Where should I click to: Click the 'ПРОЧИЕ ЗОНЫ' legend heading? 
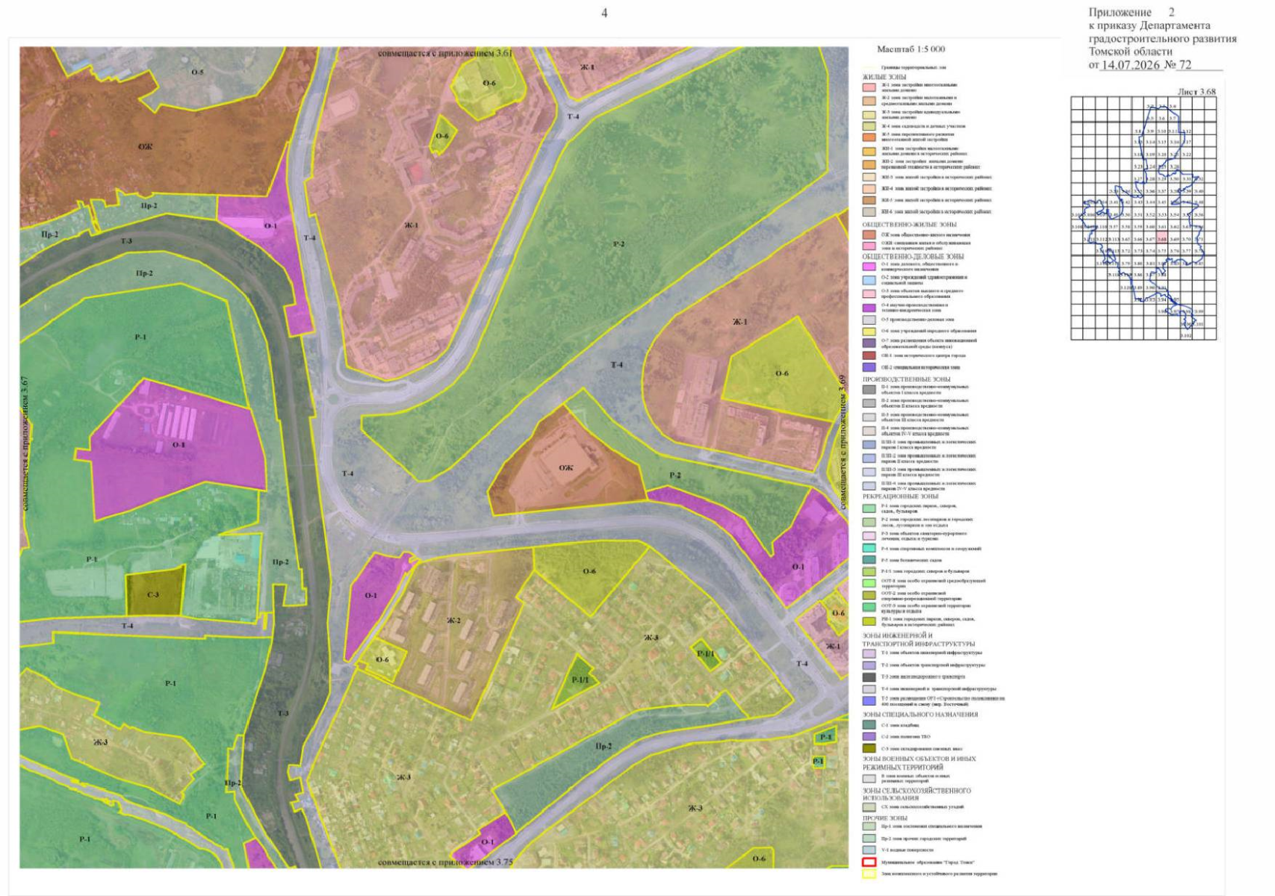point(885,818)
